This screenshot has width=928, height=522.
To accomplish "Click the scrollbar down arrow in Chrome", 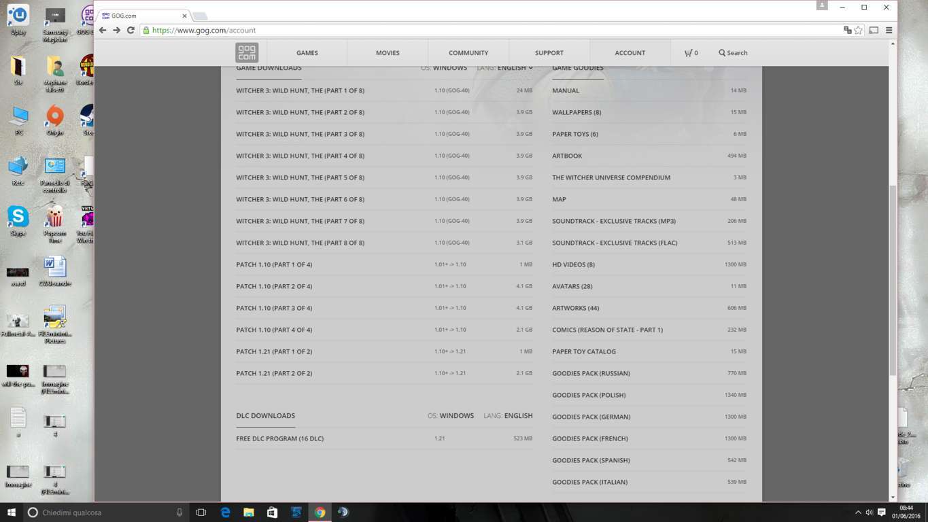I will click(893, 498).
